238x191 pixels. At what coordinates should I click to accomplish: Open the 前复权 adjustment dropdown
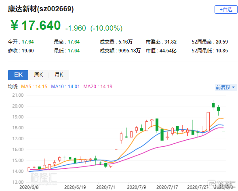(x=226, y=87)
